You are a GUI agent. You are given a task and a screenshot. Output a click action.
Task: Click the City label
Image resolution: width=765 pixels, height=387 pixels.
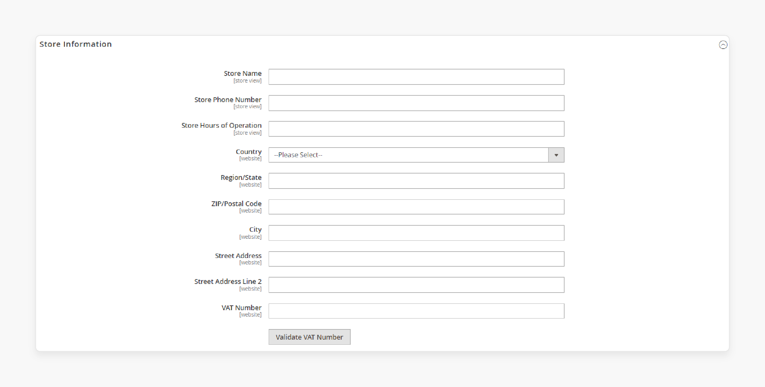point(255,230)
